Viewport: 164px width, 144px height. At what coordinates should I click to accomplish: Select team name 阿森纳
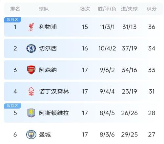point(48,70)
